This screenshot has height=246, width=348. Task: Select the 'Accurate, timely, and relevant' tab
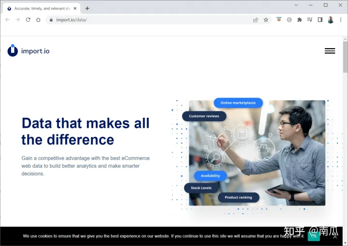click(41, 8)
